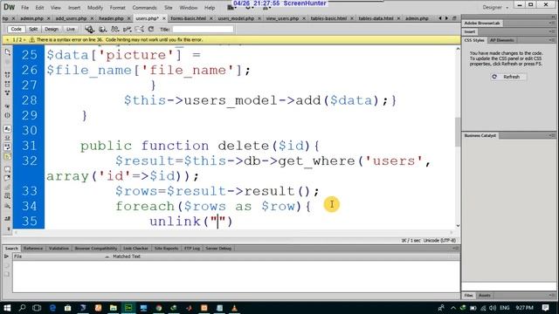The width and height of the screenshot is (559, 314).
Task: Open the taskbar search magnifier
Action: [x=22, y=308]
